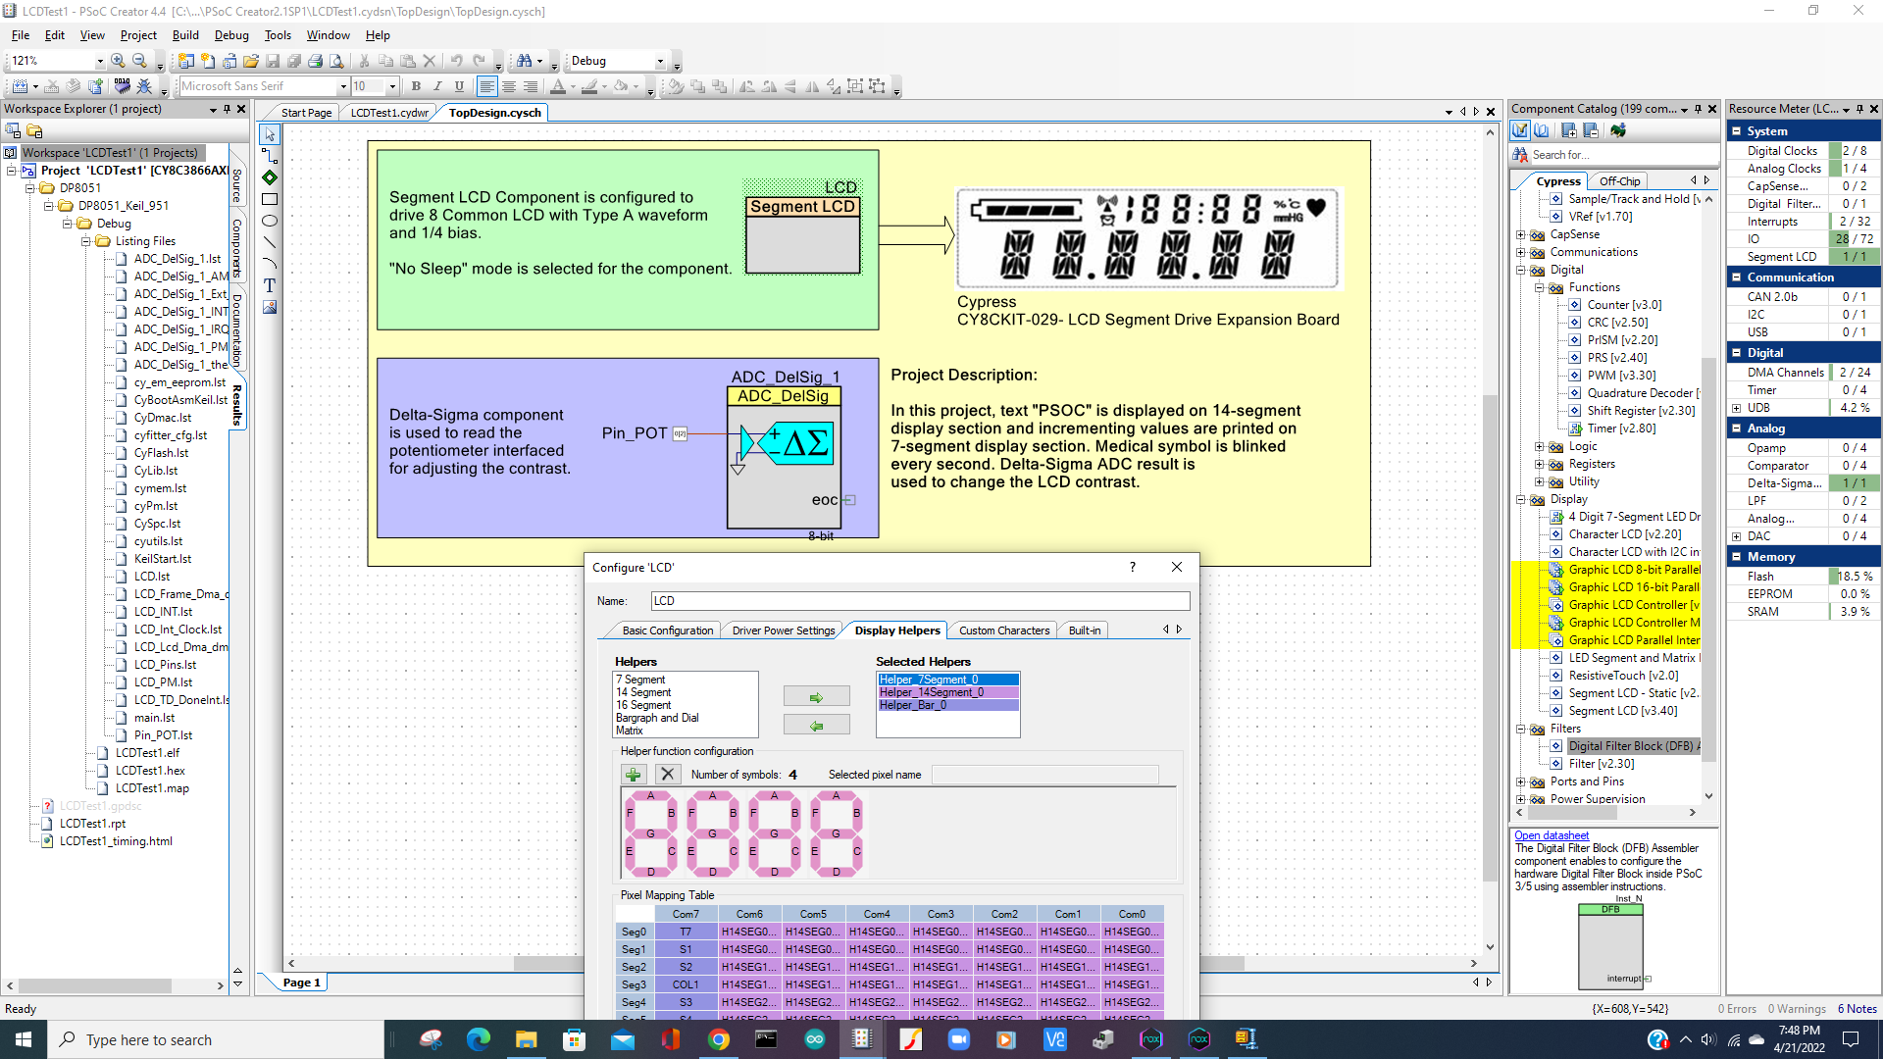Screen dimensions: 1883x1059
Task: Click the LCD name input field
Action: 920,601
